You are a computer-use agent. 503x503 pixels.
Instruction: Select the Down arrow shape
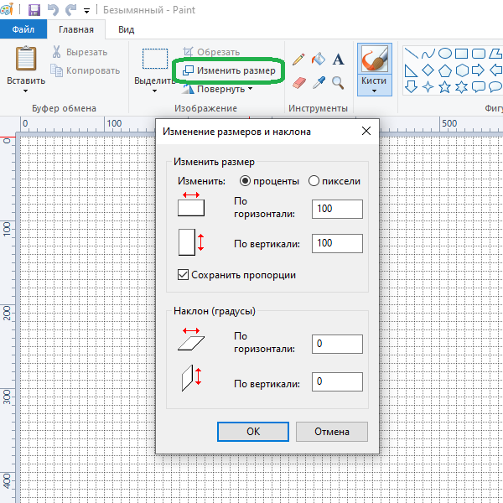click(x=411, y=87)
